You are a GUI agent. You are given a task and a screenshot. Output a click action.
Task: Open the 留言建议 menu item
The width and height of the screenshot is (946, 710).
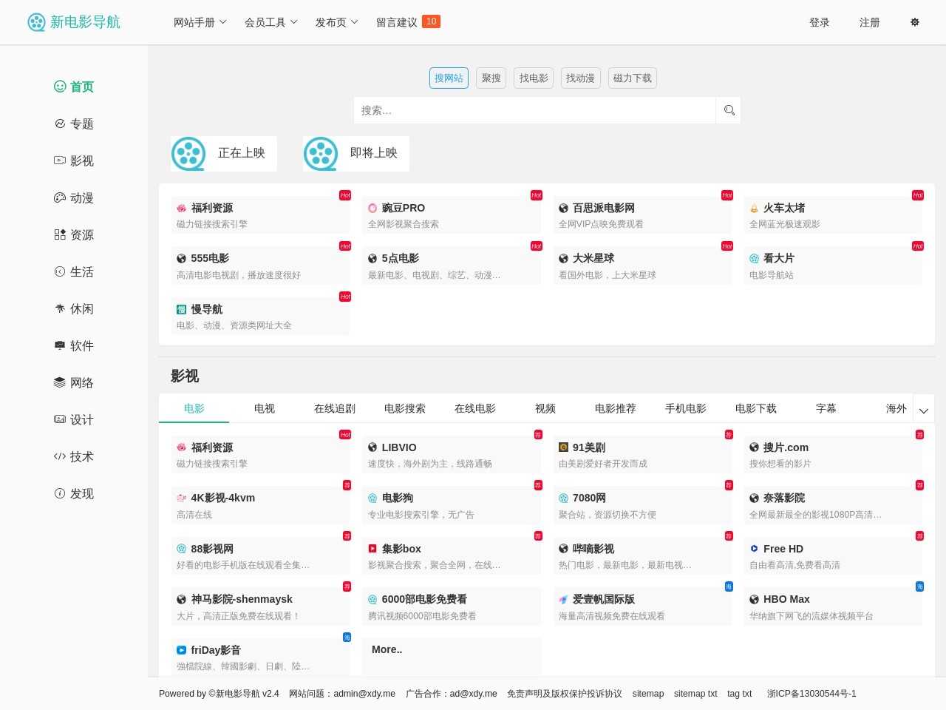[408, 22]
